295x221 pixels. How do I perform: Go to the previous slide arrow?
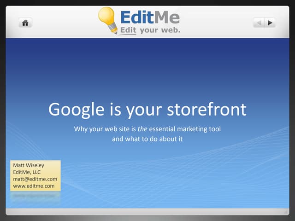259,22
